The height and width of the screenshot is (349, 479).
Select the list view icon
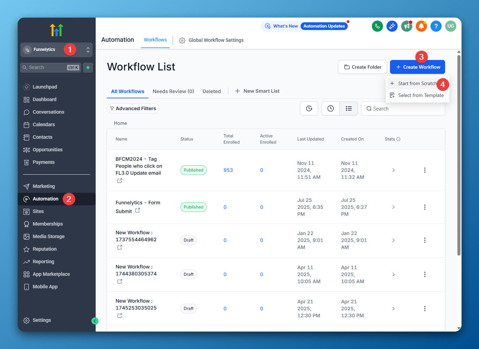click(348, 108)
